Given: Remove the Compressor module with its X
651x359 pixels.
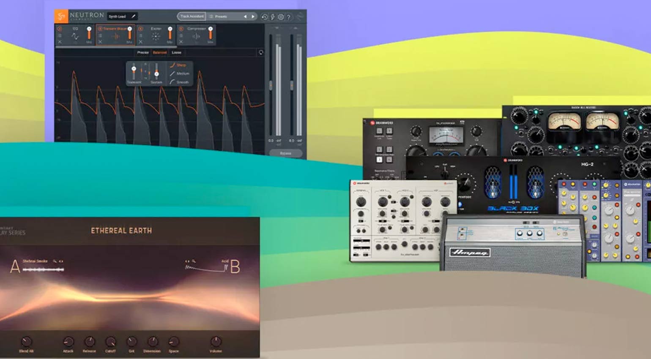Looking at the screenshot, I should (x=181, y=42).
